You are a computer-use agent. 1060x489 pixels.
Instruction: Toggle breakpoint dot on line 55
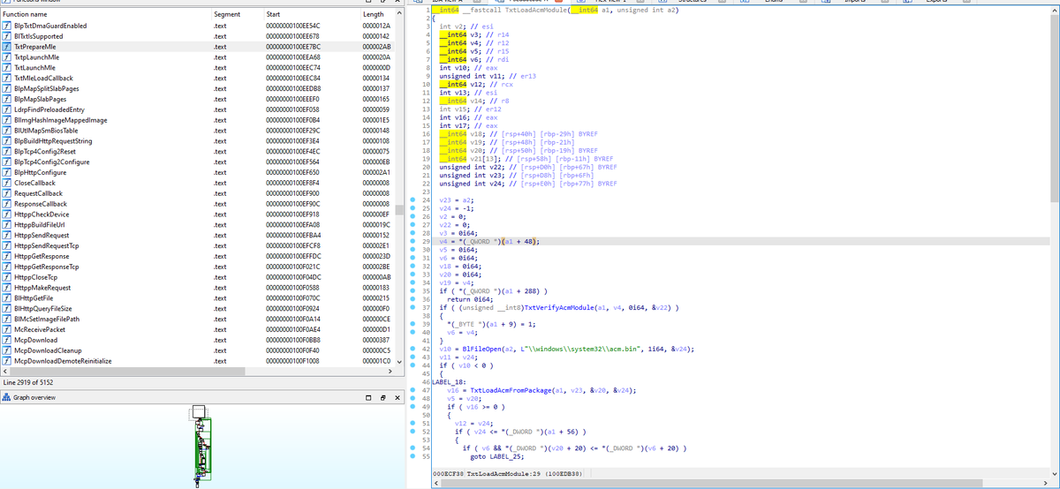click(413, 456)
